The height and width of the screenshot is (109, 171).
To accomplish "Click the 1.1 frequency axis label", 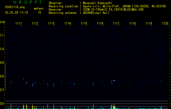I will click(x=2, y=35).
